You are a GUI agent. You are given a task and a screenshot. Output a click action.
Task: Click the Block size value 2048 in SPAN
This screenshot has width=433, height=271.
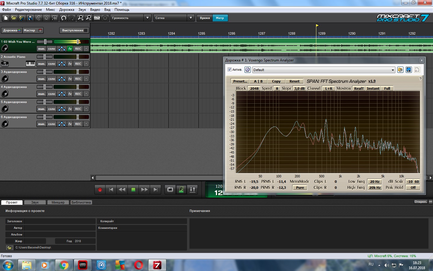254,89
